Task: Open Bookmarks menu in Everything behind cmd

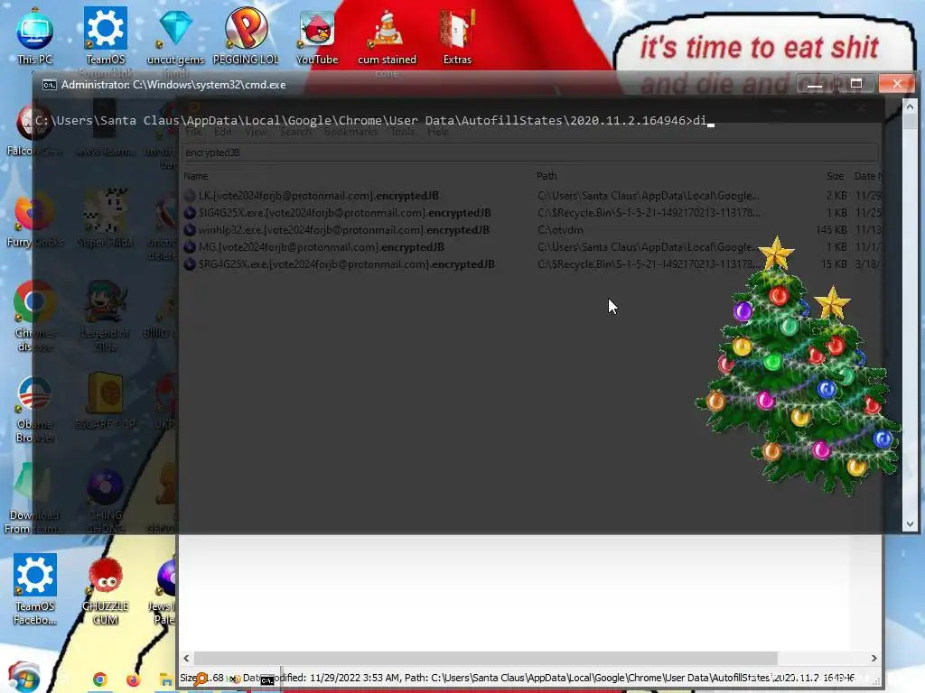Action: (x=350, y=132)
